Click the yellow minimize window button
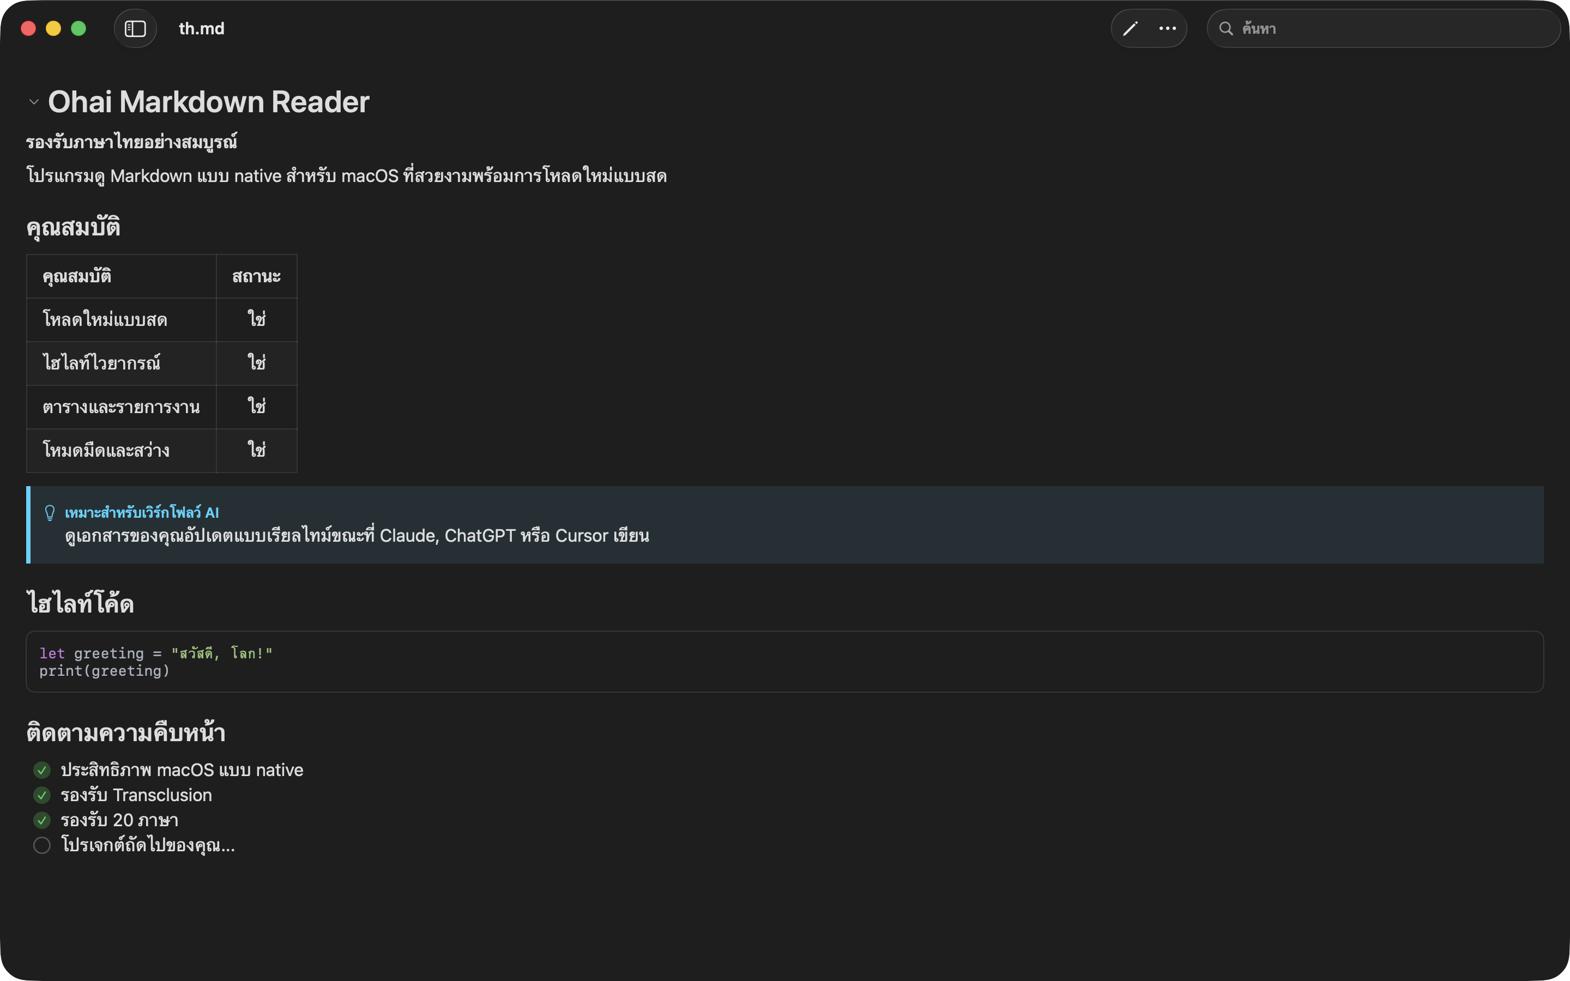This screenshot has height=981, width=1570. (53, 28)
